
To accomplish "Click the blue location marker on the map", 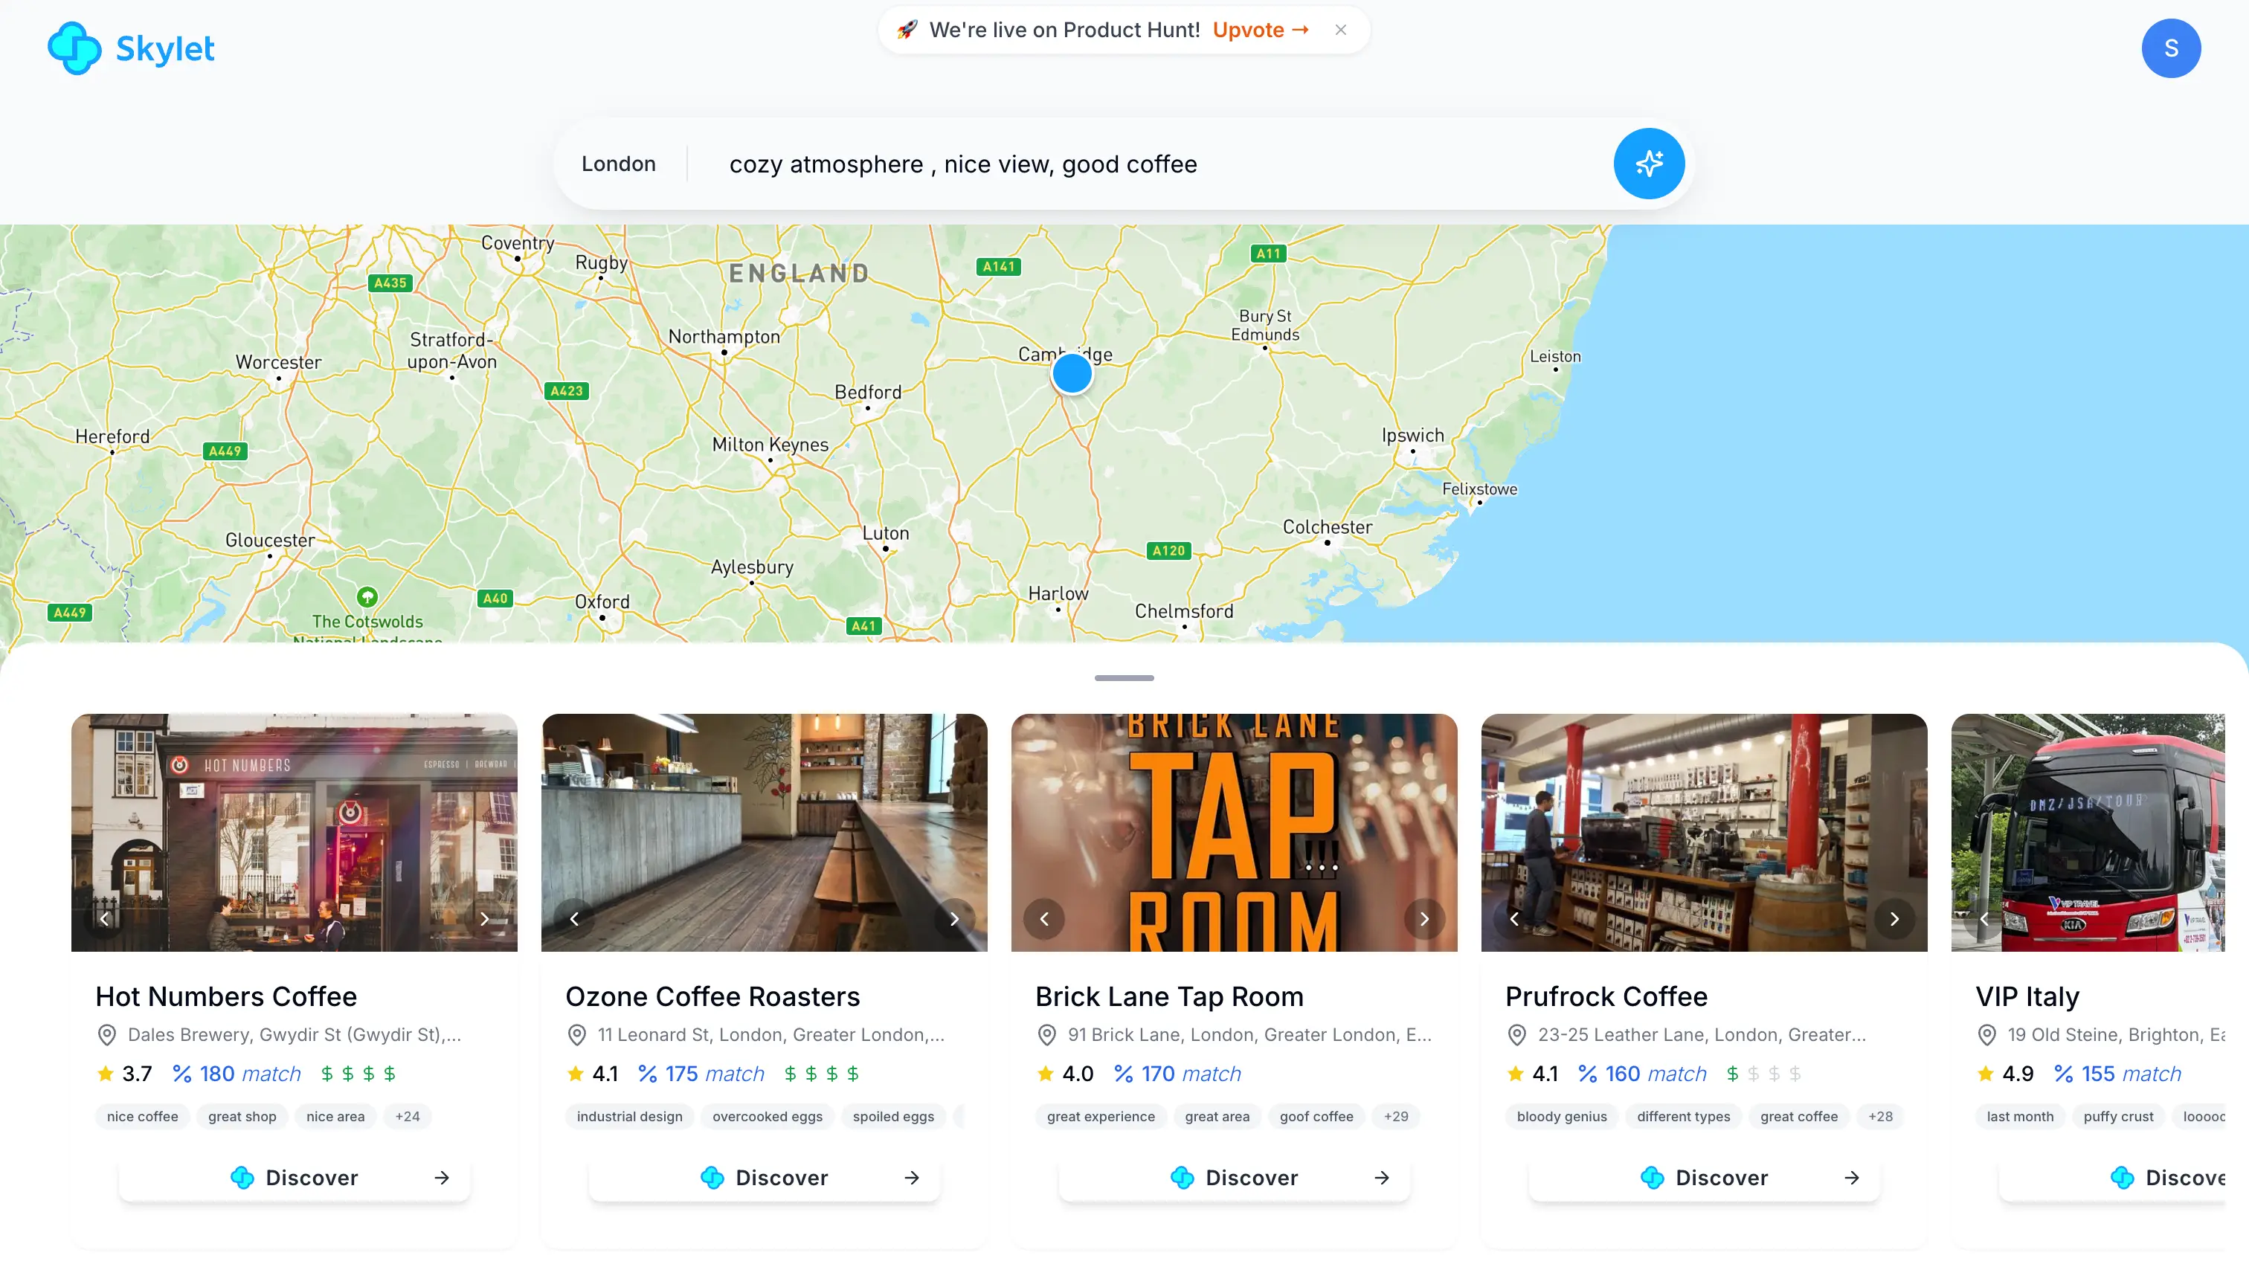I will pyautogui.click(x=1072, y=373).
